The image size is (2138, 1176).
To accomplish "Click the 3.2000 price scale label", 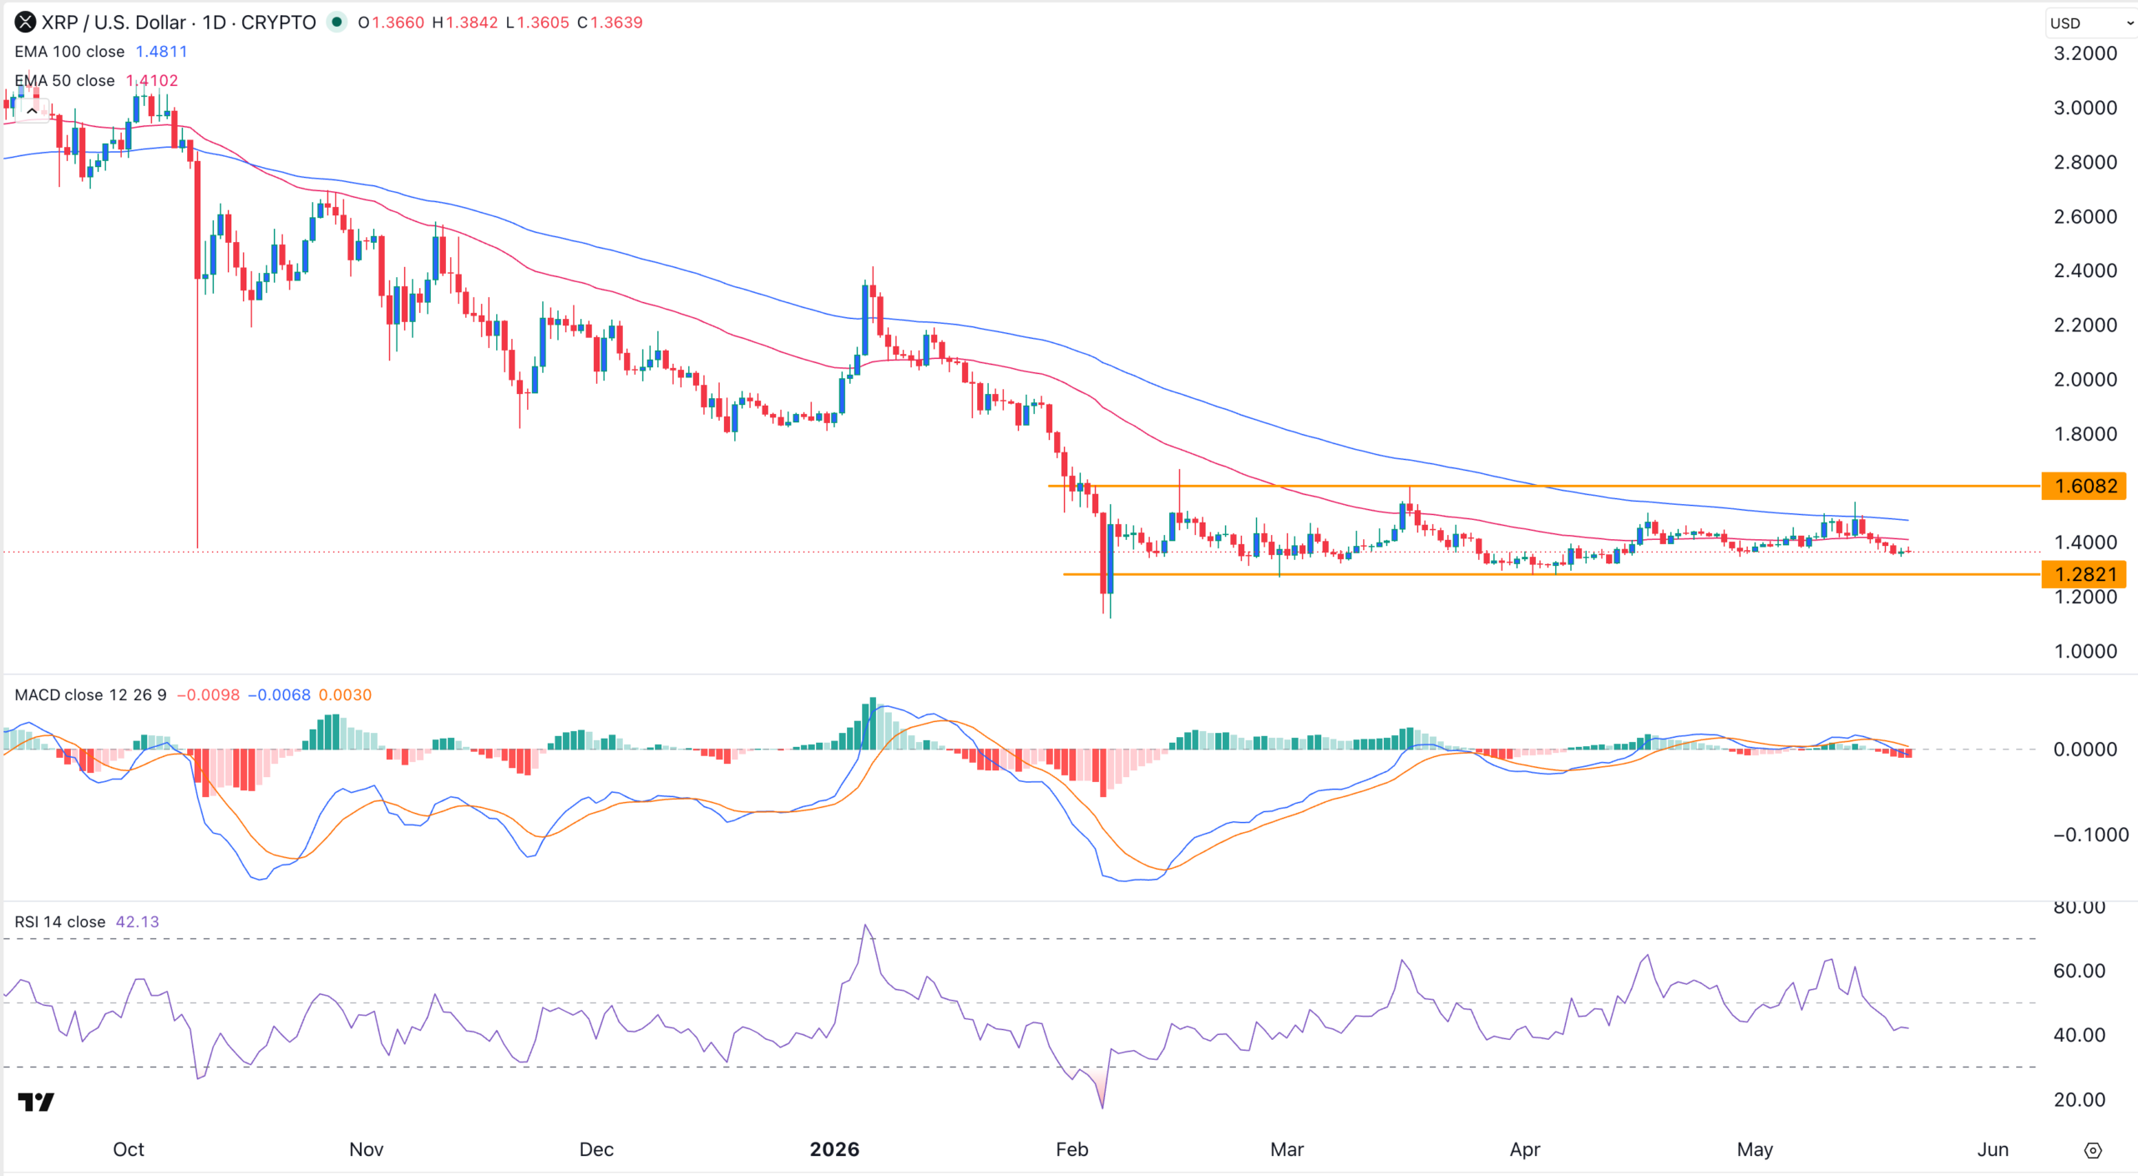I will pos(2085,53).
